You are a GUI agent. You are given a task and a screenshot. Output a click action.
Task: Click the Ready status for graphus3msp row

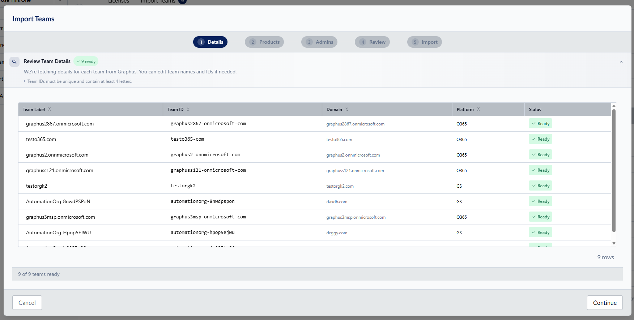[x=540, y=217]
